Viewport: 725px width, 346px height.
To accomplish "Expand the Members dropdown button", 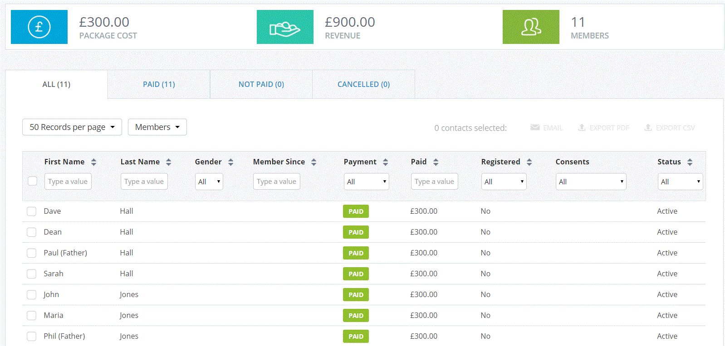I will pyautogui.click(x=157, y=127).
